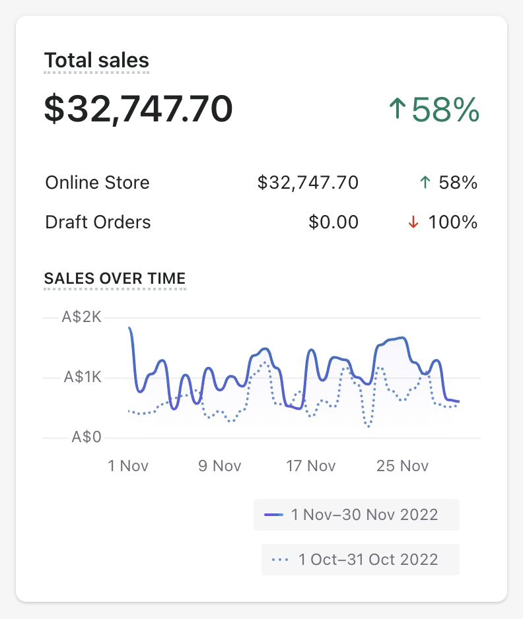Click the 9 Nov date marker

pyautogui.click(x=220, y=466)
